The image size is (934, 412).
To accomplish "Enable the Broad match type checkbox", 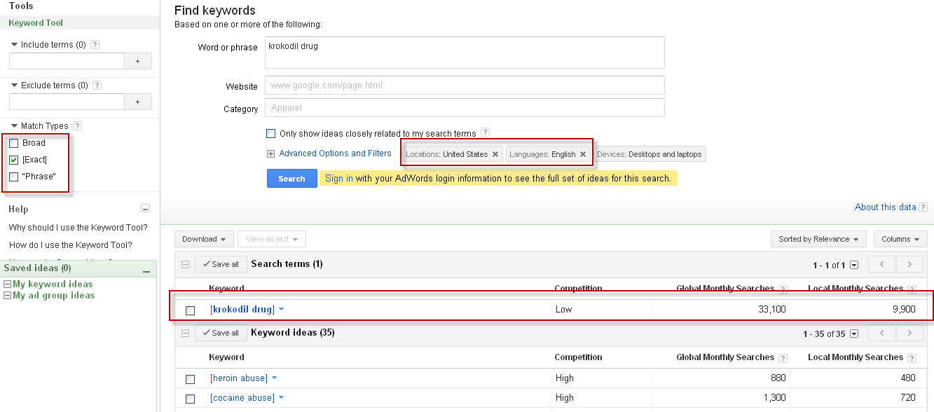I will pyautogui.click(x=14, y=143).
